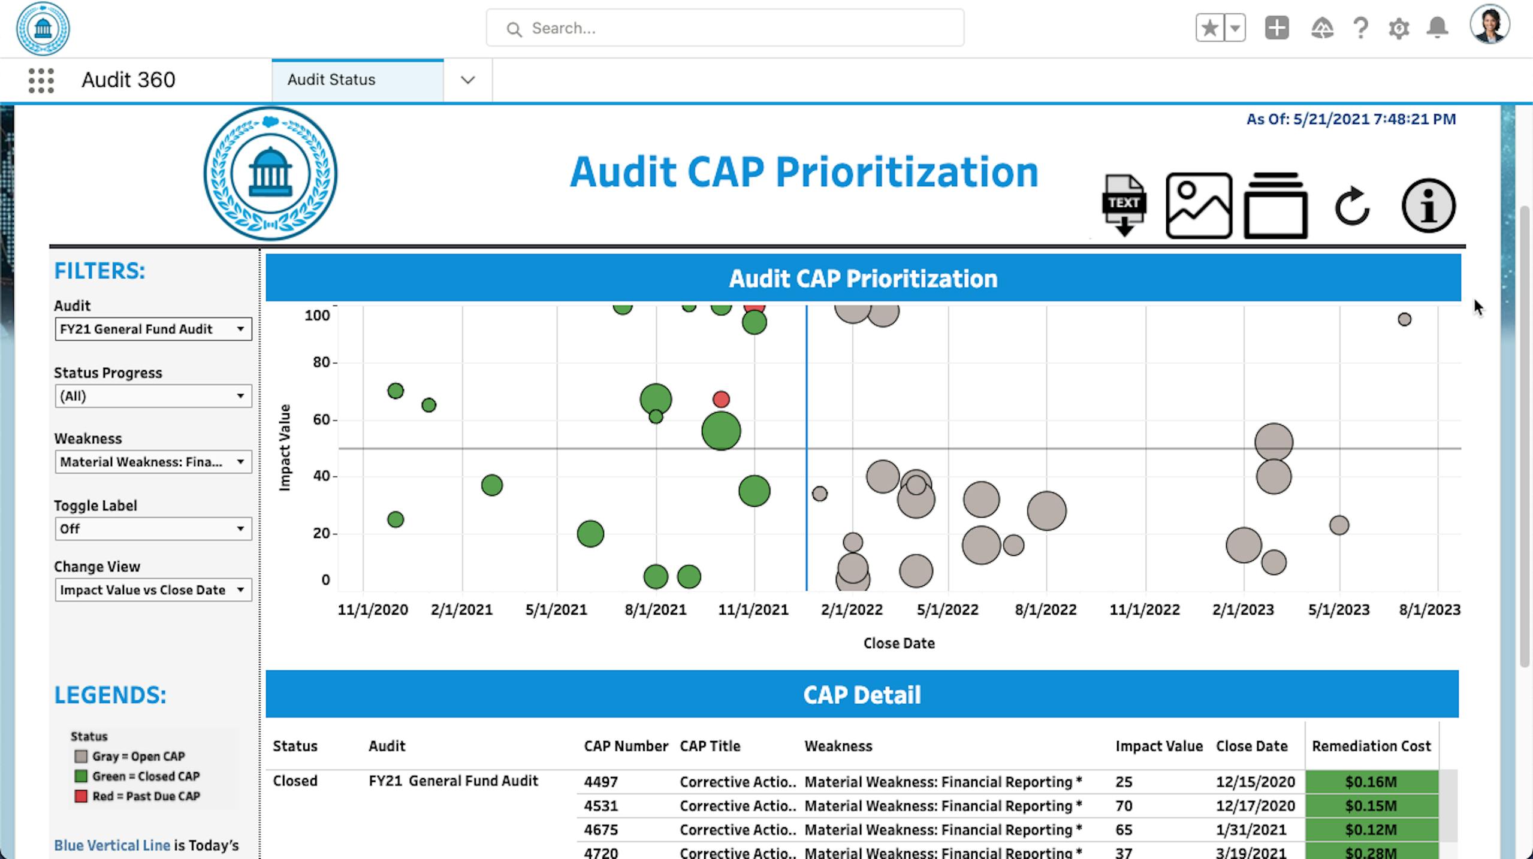Click the notifications bell icon
Viewport: 1533px width, 859px height.
pyautogui.click(x=1437, y=28)
